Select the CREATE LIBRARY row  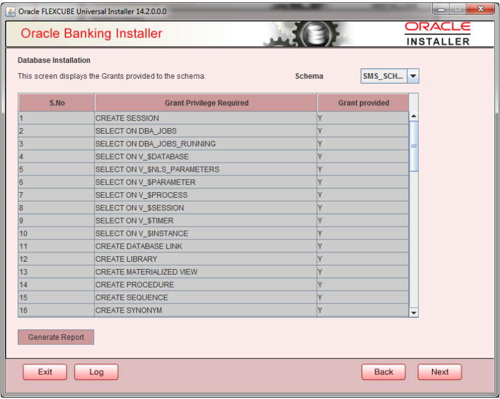[x=213, y=259]
